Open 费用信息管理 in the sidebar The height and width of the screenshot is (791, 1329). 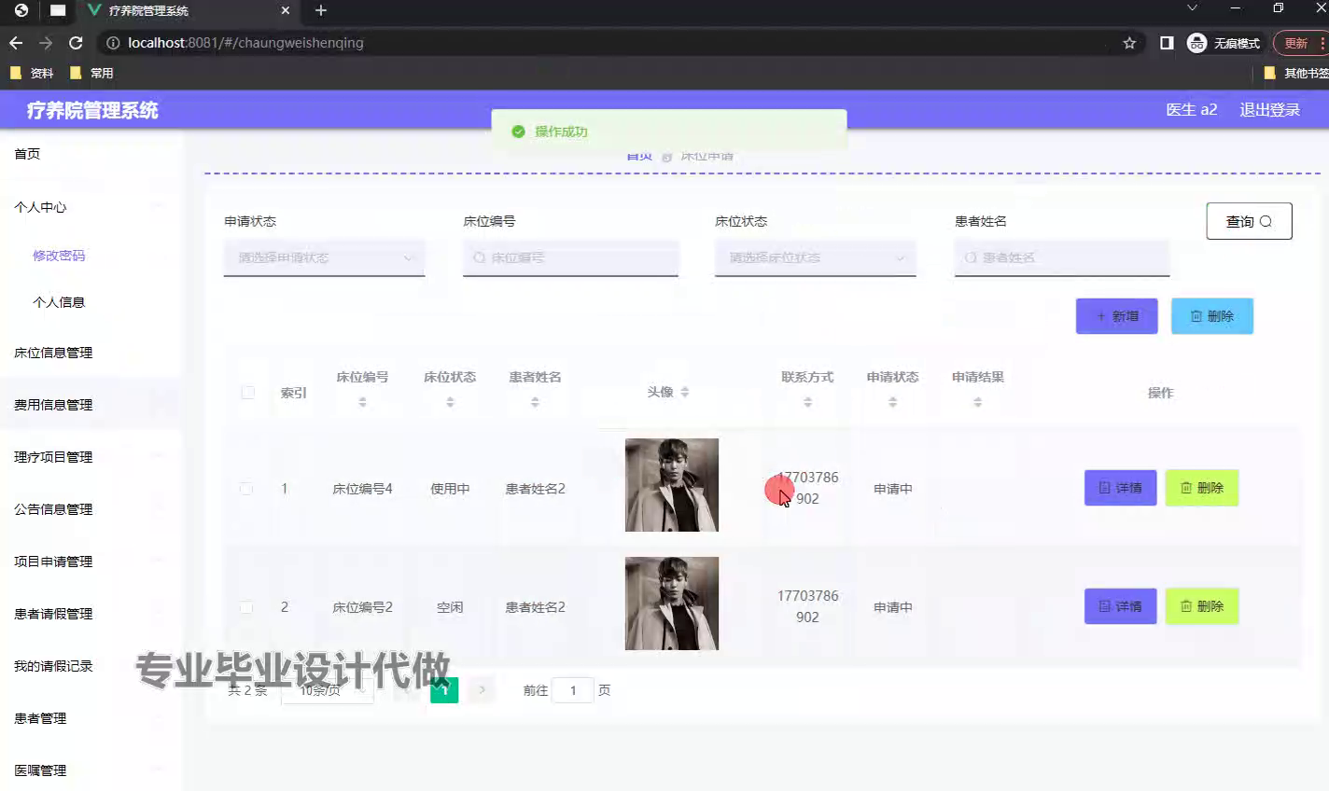[53, 405]
